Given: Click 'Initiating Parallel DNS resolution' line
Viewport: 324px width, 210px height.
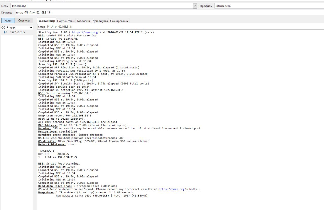Looking at the screenshot, I should coord(82,71).
